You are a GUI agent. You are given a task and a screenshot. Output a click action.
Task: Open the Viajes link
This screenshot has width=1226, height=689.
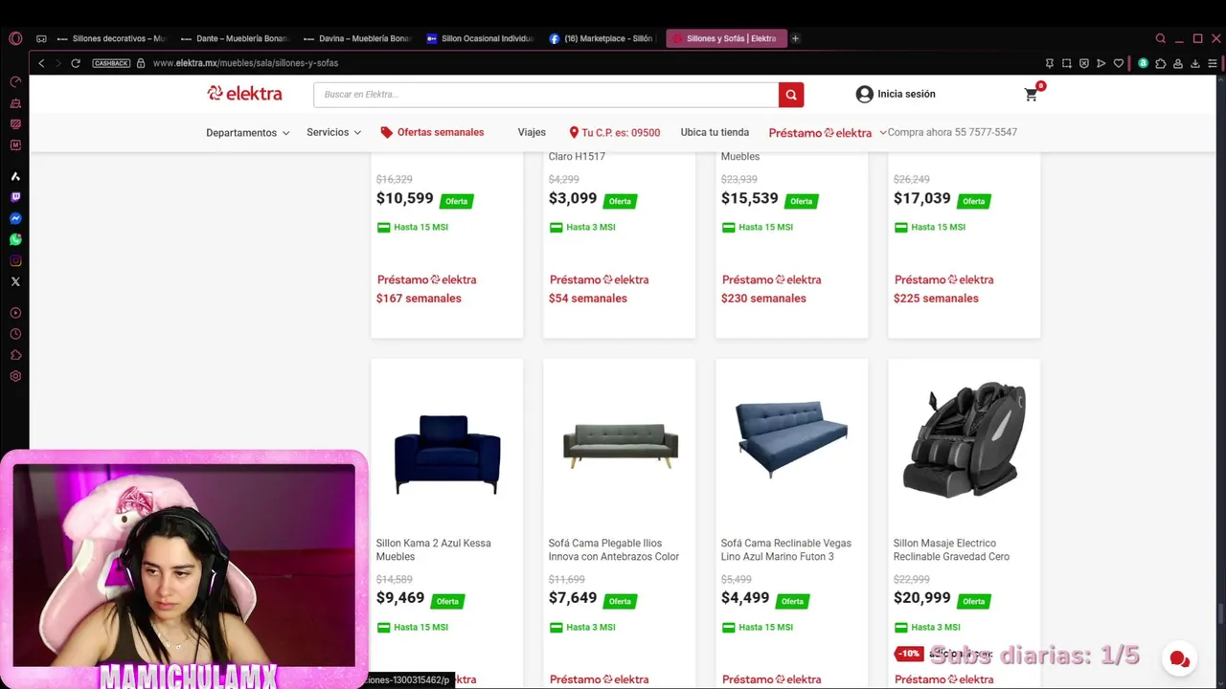(x=532, y=132)
